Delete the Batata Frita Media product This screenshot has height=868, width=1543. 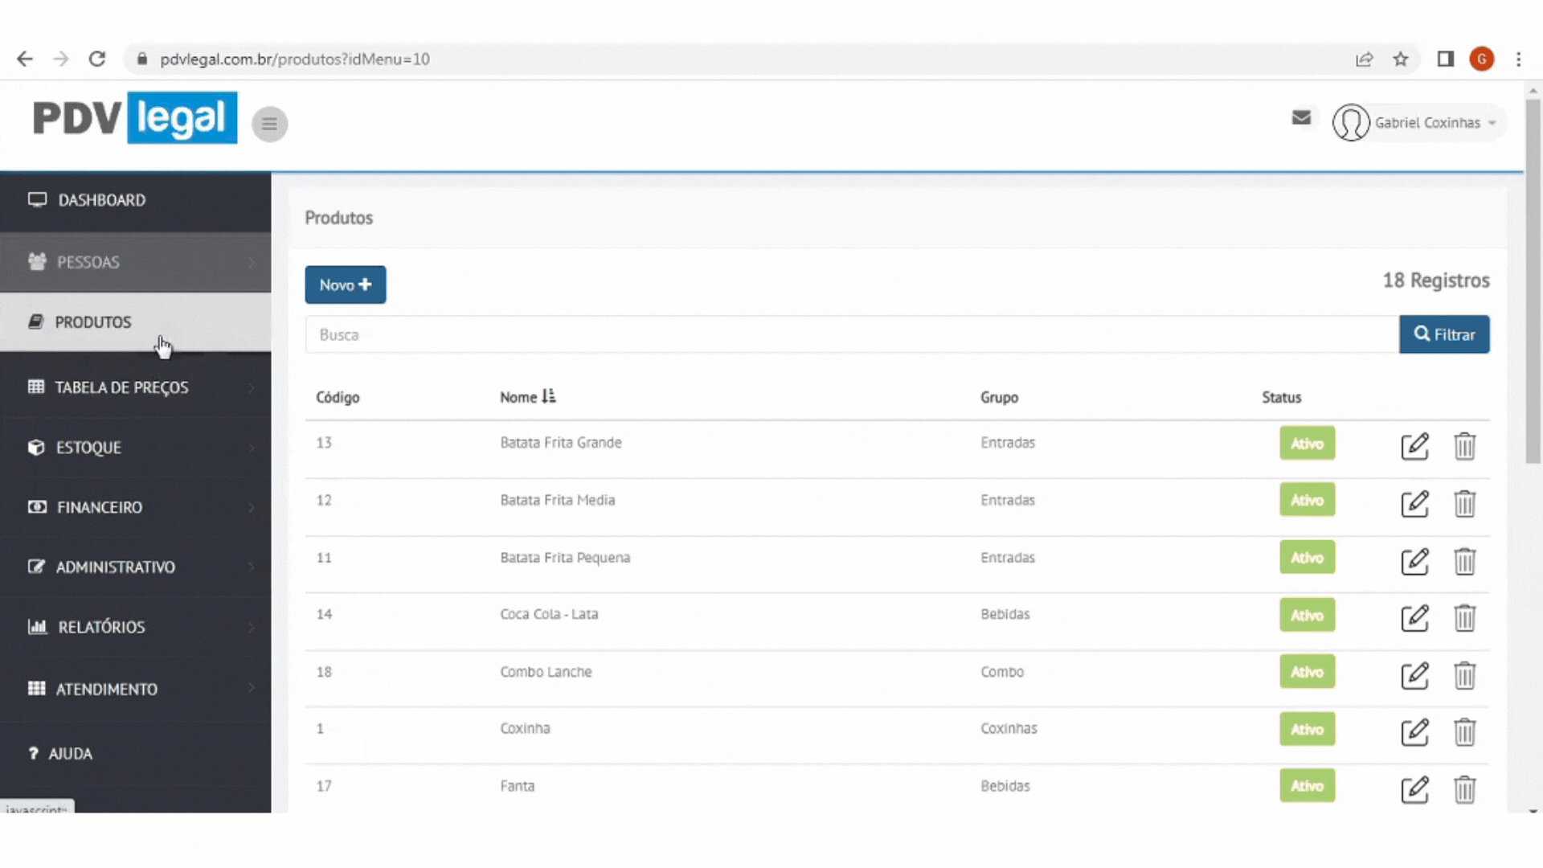pos(1464,504)
